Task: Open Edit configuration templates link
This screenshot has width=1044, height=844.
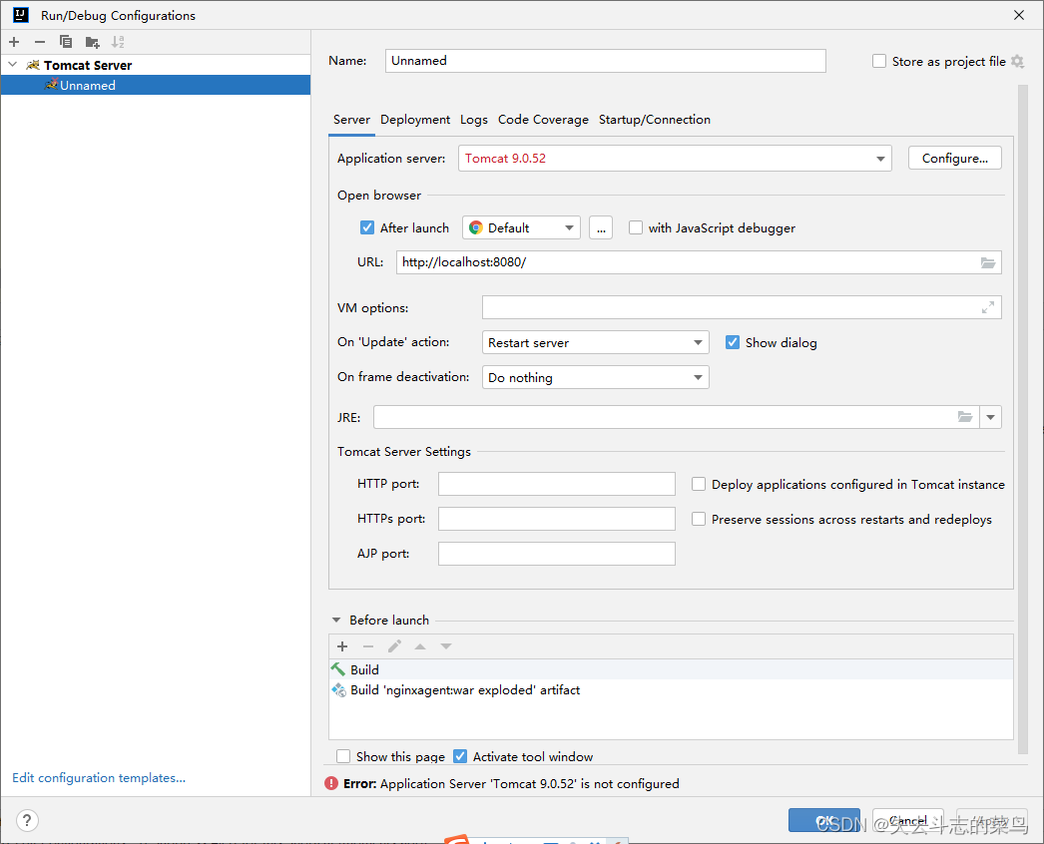Action: point(99,777)
